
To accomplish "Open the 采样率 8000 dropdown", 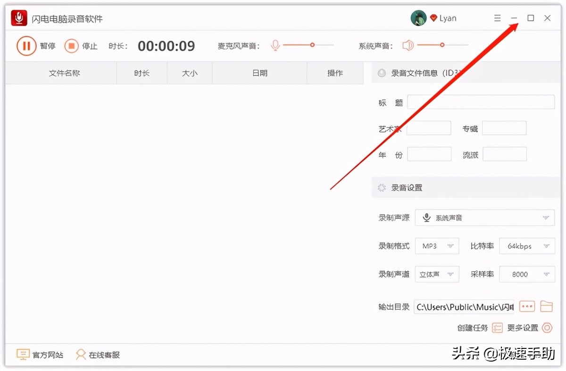I will (x=527, y=274).
